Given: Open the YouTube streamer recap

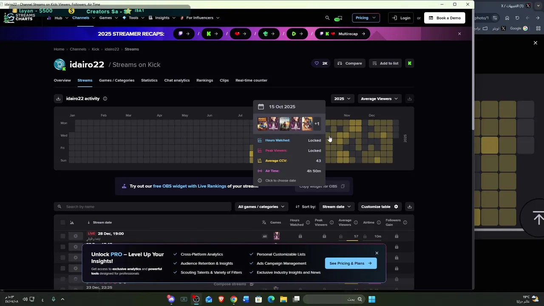Looking at the screenshot, I should pyautogui.click(x=241, y=34).
